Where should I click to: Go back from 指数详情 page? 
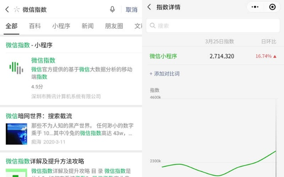point(149,7)
